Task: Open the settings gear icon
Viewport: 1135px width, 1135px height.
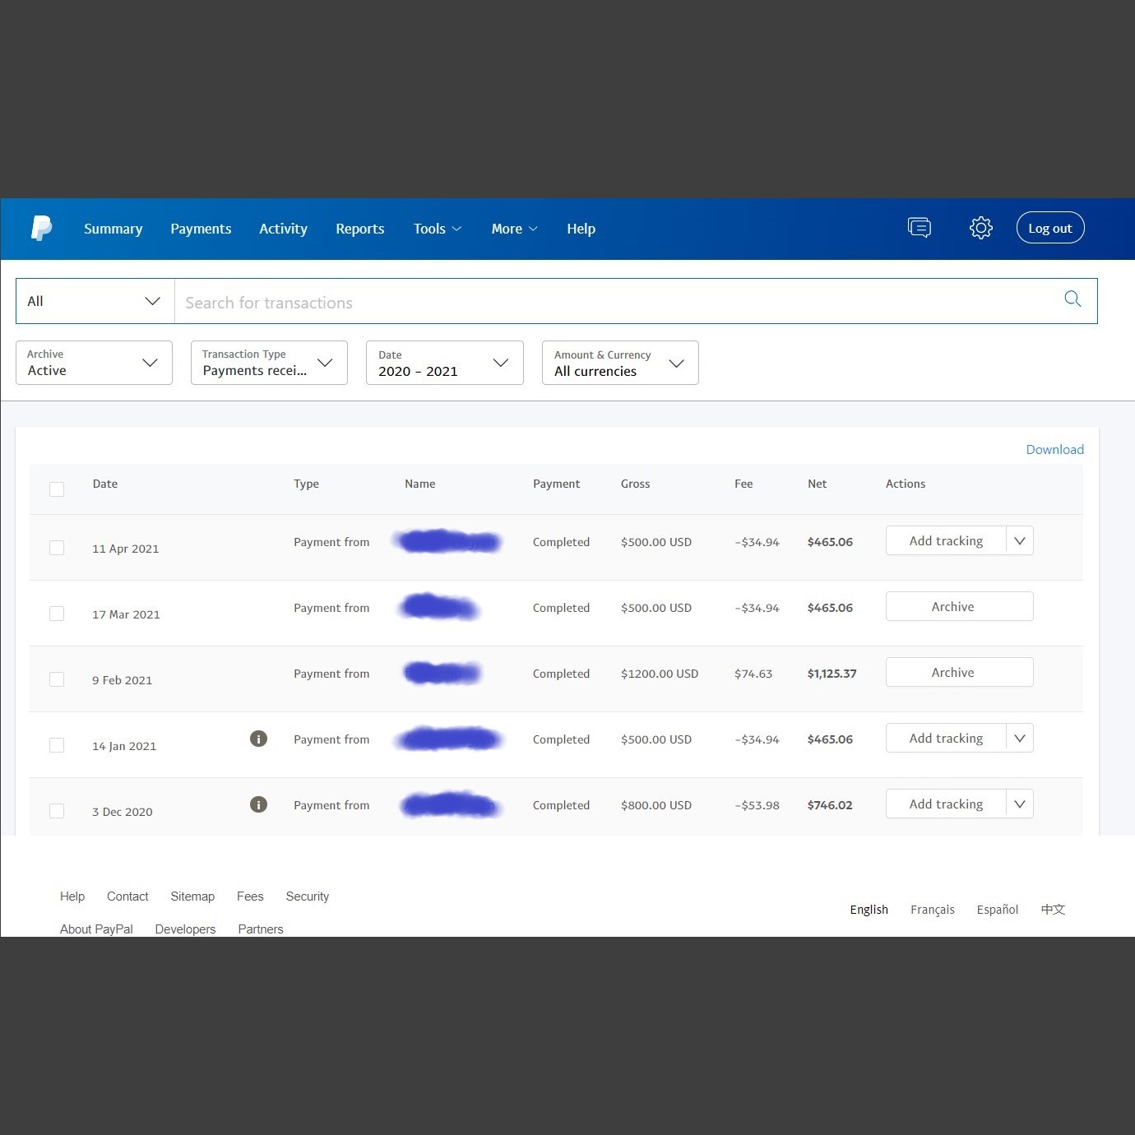Action: click(x=980, y=228)
